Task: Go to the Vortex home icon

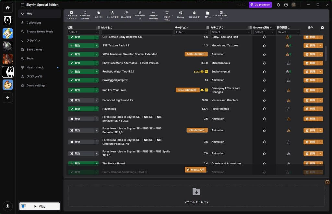Action: [x=8, y=8]
